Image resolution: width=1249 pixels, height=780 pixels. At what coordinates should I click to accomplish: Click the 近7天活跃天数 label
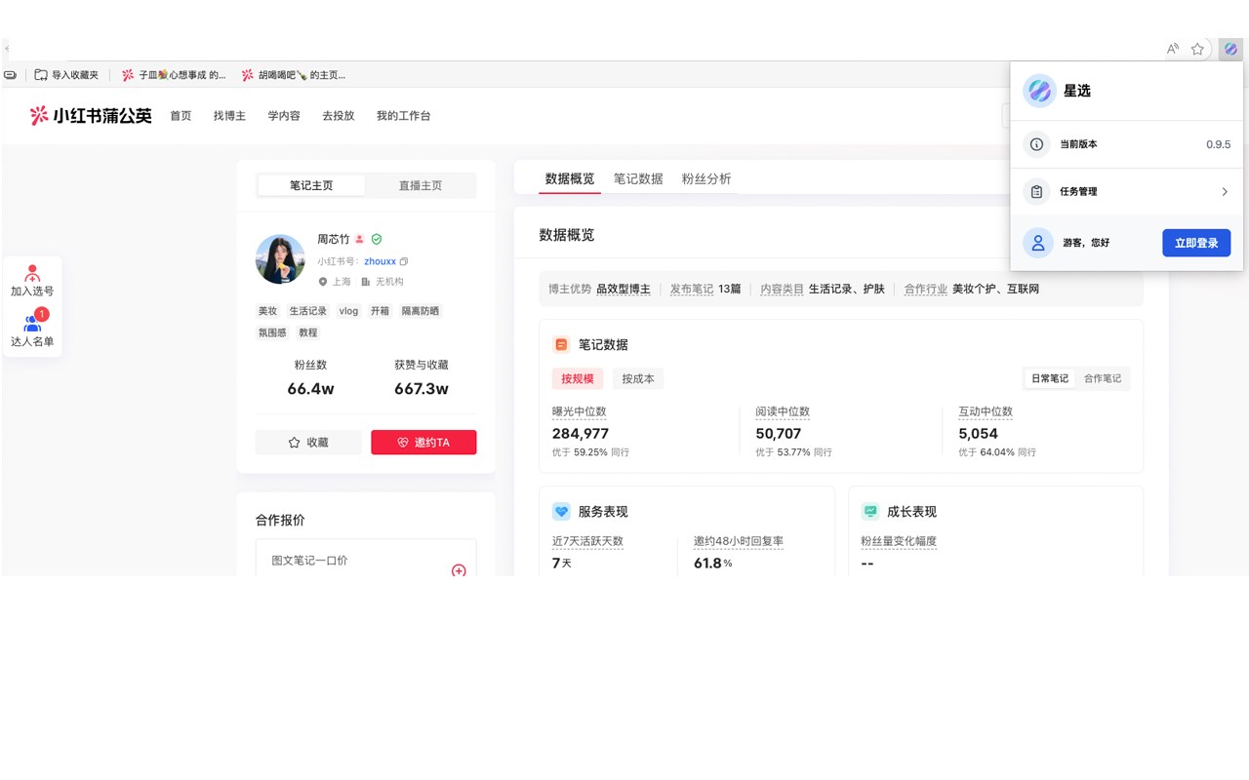587,541
